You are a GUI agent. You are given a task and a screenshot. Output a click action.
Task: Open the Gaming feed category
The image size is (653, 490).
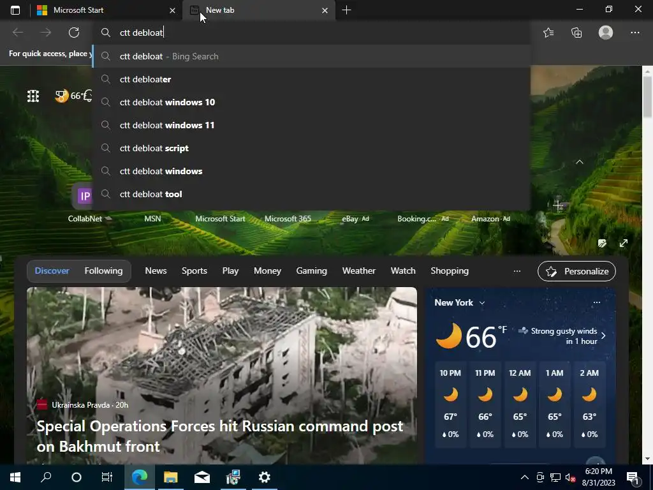coord(311,271)
